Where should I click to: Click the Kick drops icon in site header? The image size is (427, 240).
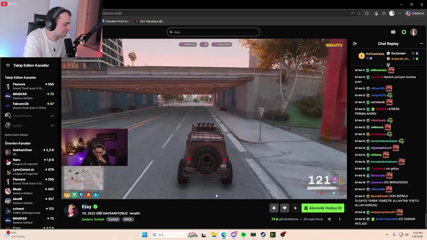[393, 32]
